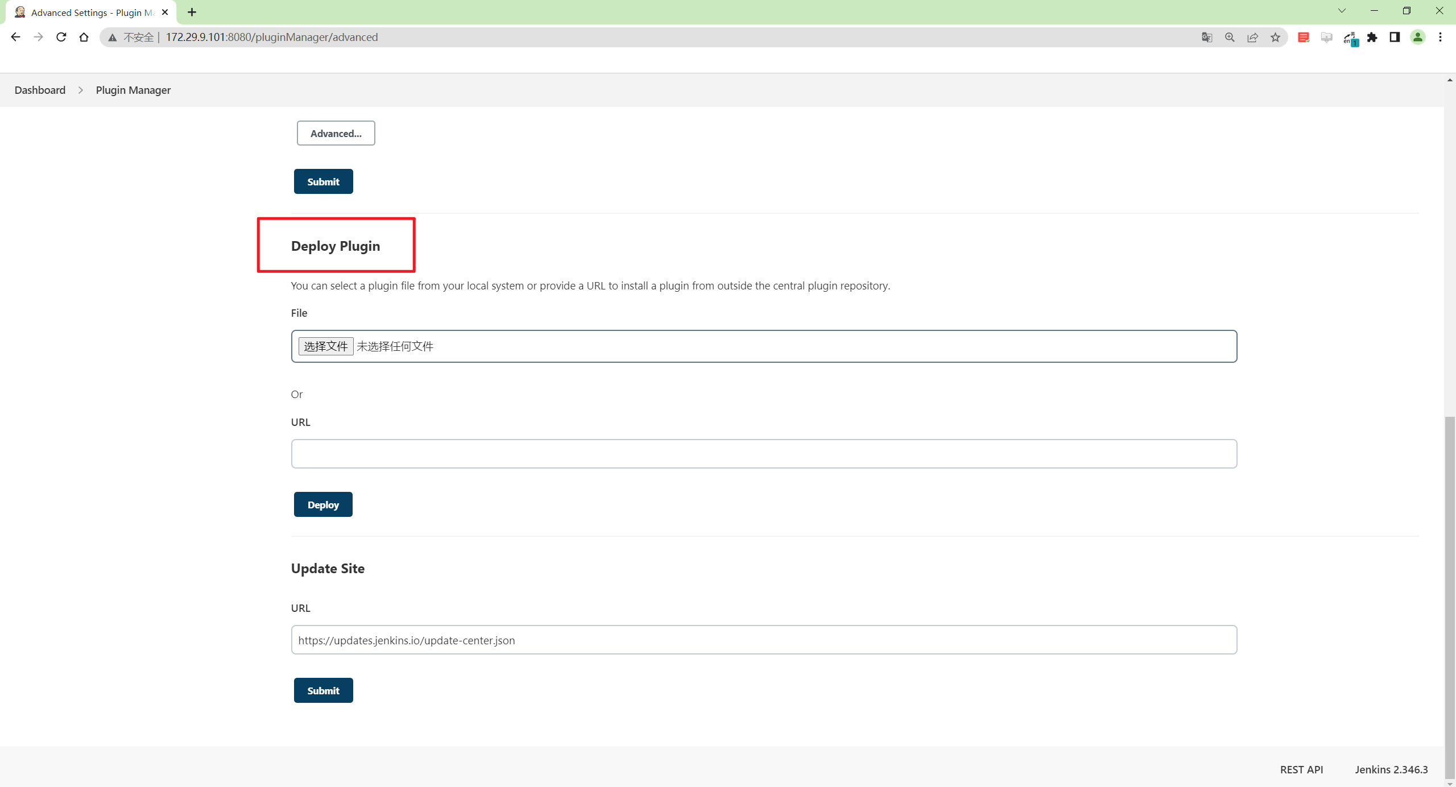The width and height of the screenshot is (1456, 787).
Task: Open the extension icon with the badge
Action: pos(1350,38)
